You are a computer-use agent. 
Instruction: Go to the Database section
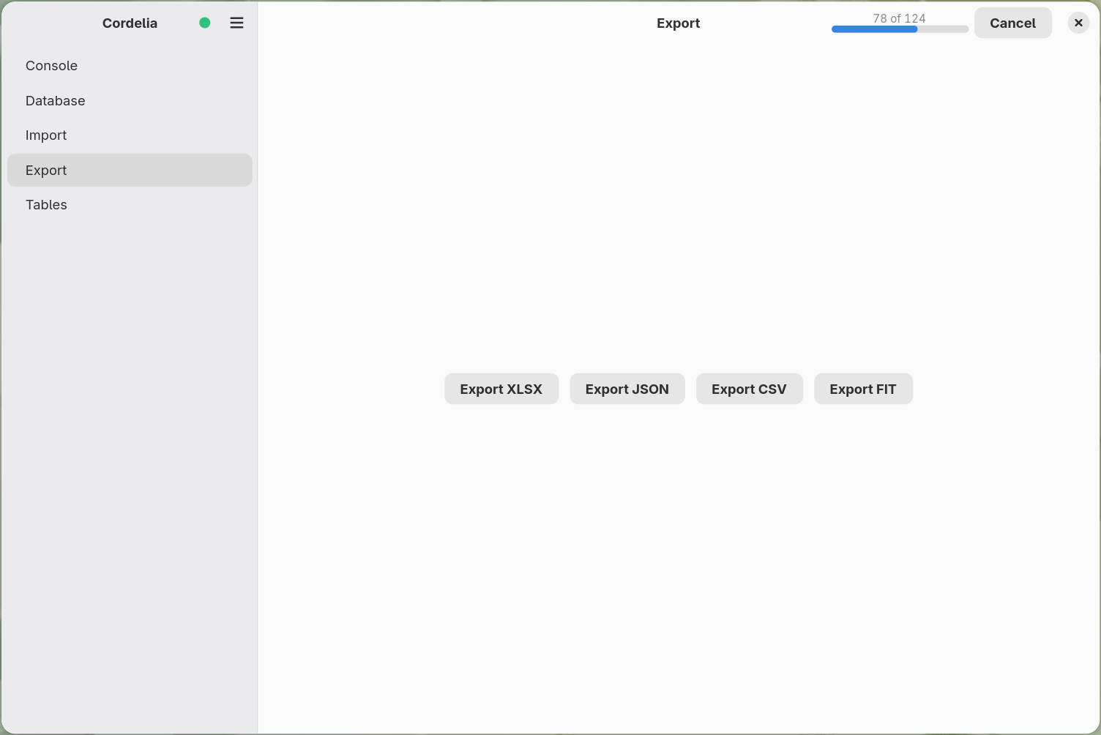pos(130,100)
